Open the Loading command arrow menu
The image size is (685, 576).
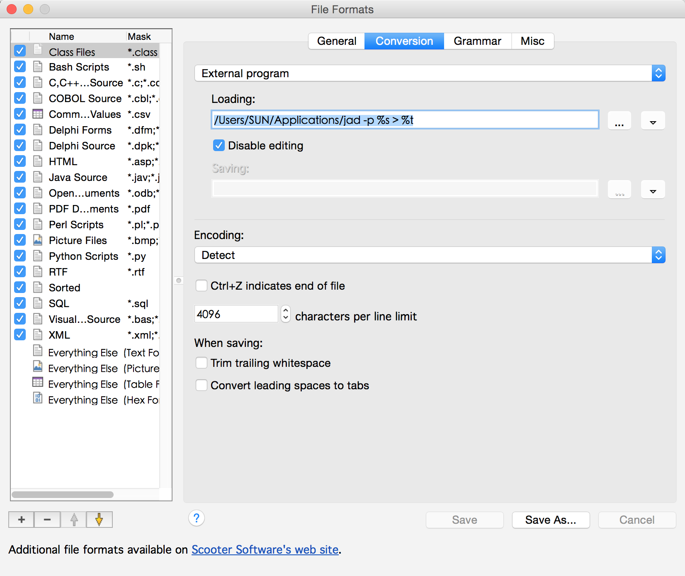point(653,121)
